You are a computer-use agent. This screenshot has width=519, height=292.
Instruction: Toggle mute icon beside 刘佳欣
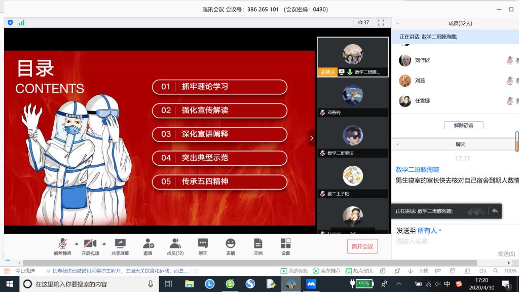pos(510,60)
